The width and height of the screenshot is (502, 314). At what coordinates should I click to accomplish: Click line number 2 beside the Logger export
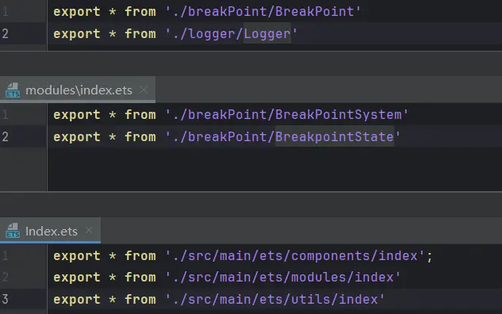click(5, 33)
